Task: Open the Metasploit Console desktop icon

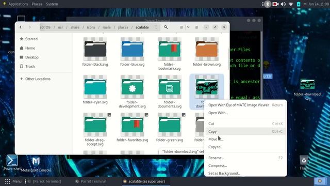Action: tap(36, 164)
